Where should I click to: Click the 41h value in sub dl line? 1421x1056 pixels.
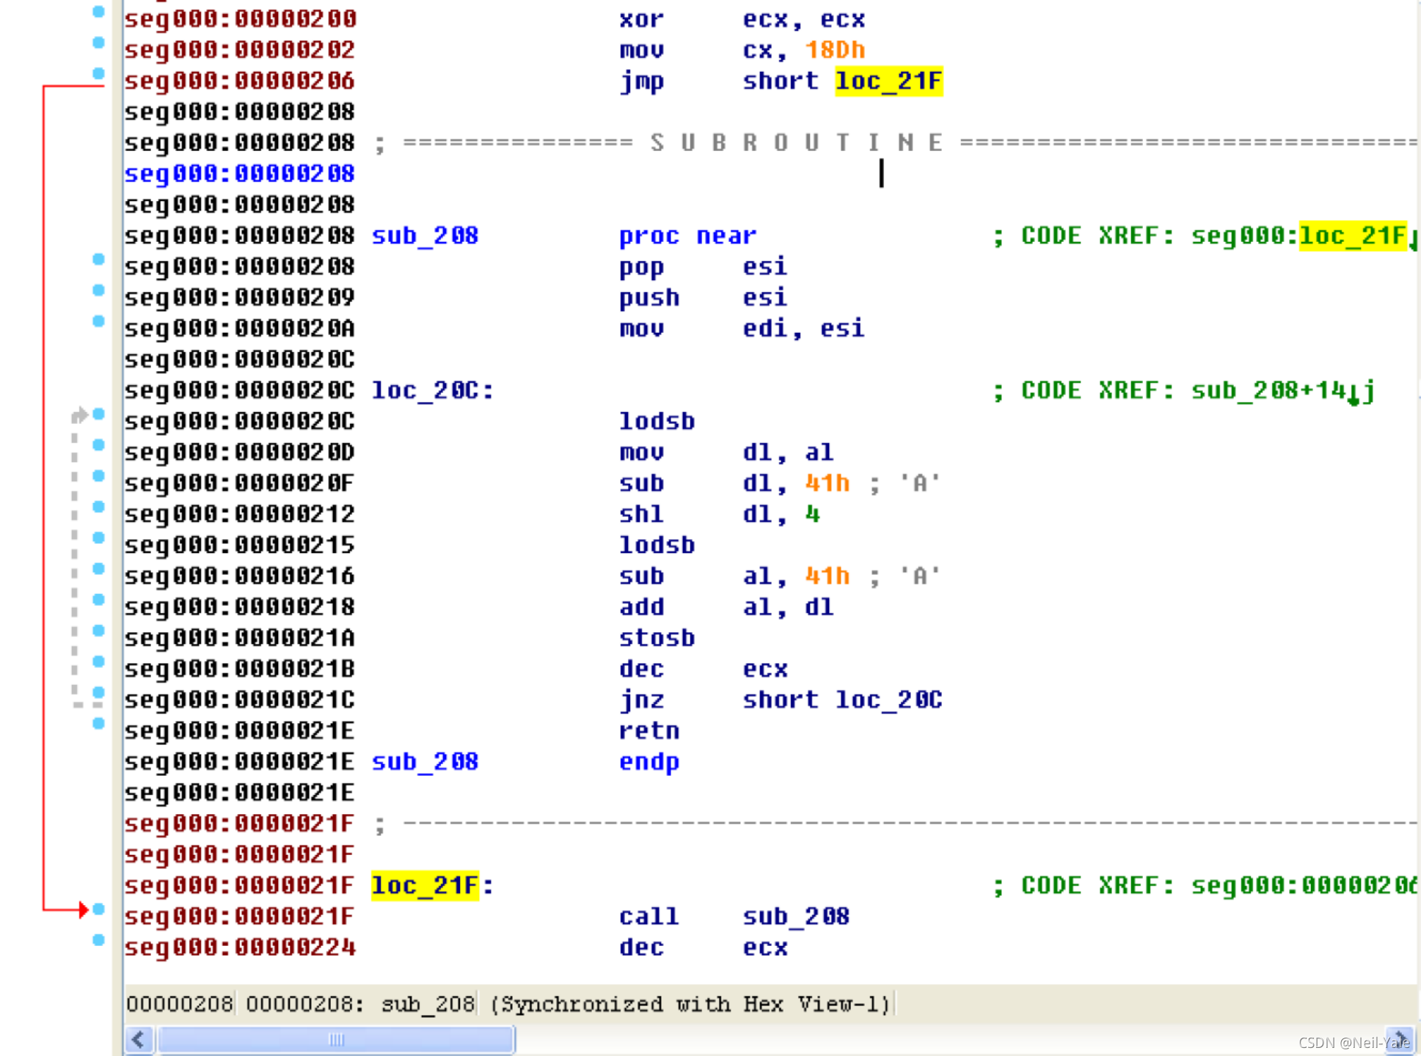827,483
